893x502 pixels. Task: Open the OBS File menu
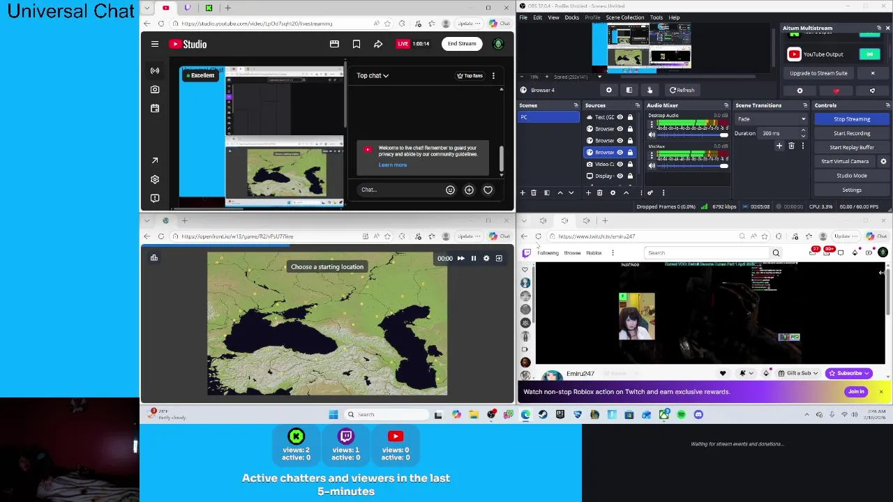pyautogui.click(x=523, y=17)
